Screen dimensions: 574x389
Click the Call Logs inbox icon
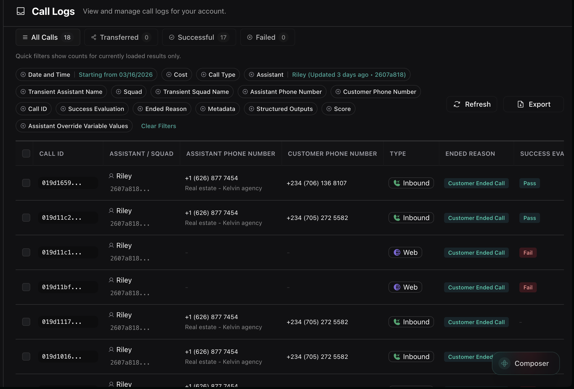click(x=21, y=11)
